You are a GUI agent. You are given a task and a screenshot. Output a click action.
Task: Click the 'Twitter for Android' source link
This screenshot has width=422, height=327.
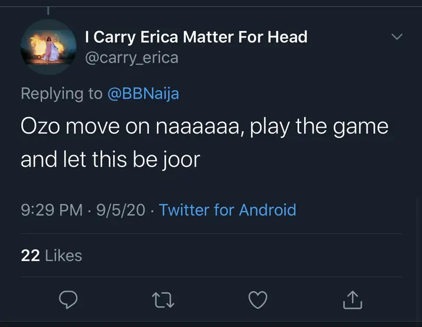click(227, 210)
